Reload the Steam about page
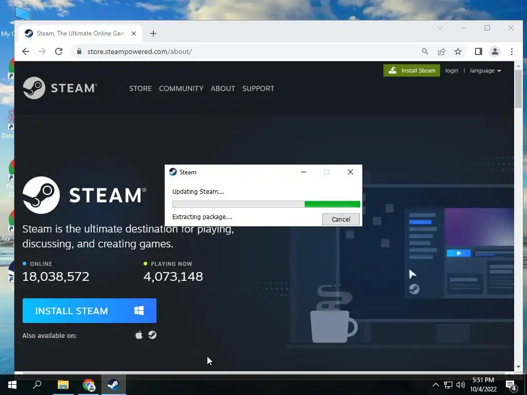 (x=59, y=51)
